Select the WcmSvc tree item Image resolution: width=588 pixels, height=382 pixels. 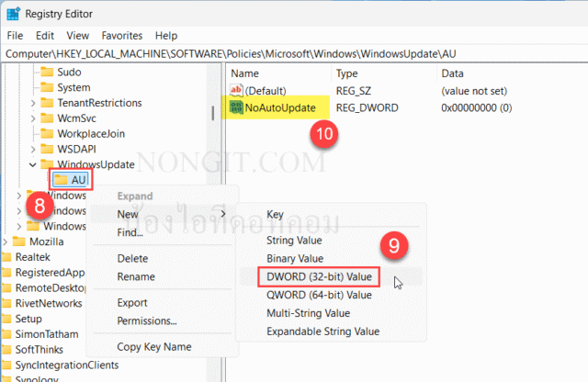coord(76,118)
